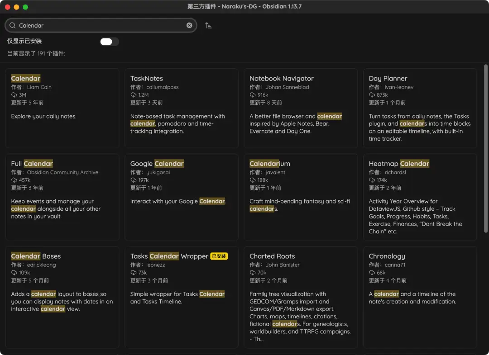
Task: Click author Obsidian Community Archive
Action: click(55, 172)
